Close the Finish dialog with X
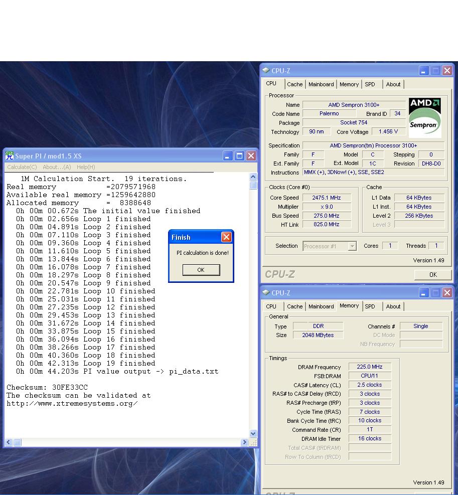 [x=226, y=237]
